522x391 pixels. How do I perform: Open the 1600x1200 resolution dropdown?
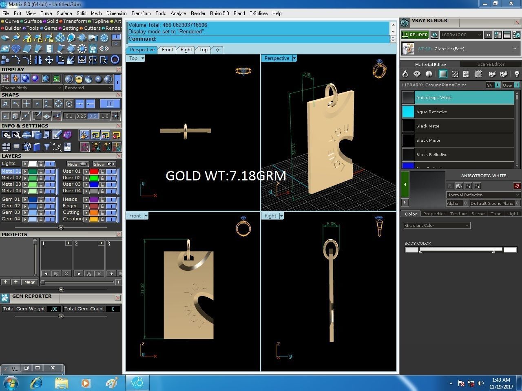click(x=461, y=35)
